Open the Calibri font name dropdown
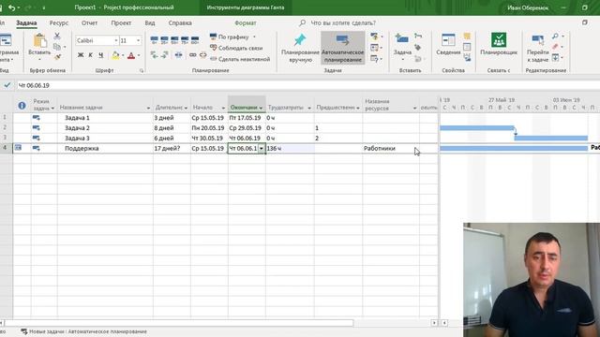 pyautogui.click(x=116, y=40)
